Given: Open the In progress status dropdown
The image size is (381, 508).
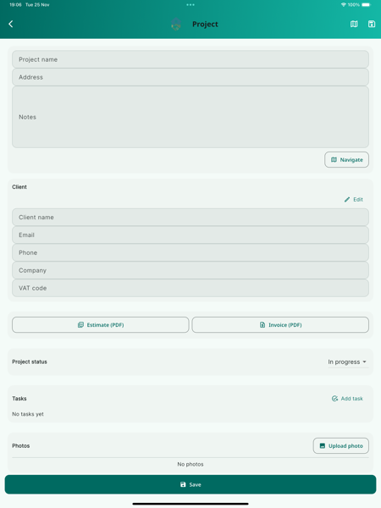Looking at the screenshot, I should click(x=347, y=362).
